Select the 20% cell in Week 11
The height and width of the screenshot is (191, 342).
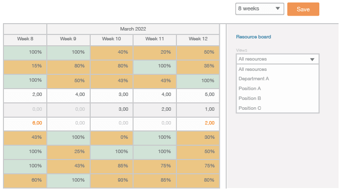point(155,53)
